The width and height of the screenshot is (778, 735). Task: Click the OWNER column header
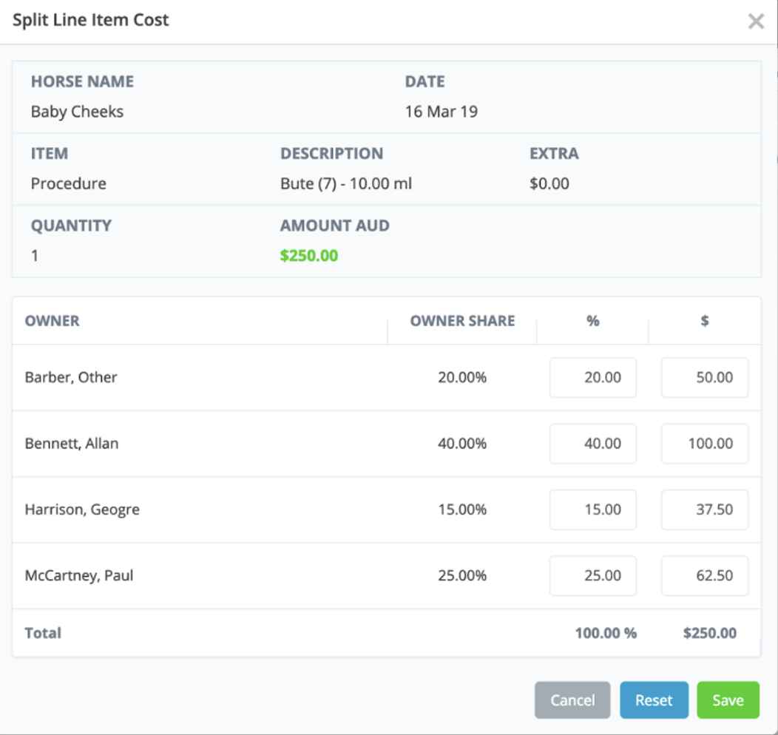(x=53, y=321)
